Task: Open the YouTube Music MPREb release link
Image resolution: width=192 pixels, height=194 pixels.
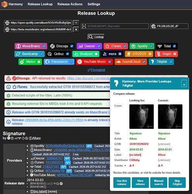Action: [75, 175]
